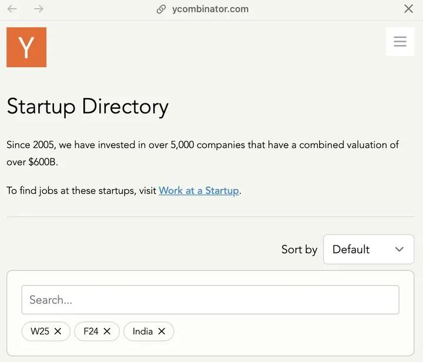Click the Startup Directory heading
This screenshot has width=423, height=362.
click(88, 106)
